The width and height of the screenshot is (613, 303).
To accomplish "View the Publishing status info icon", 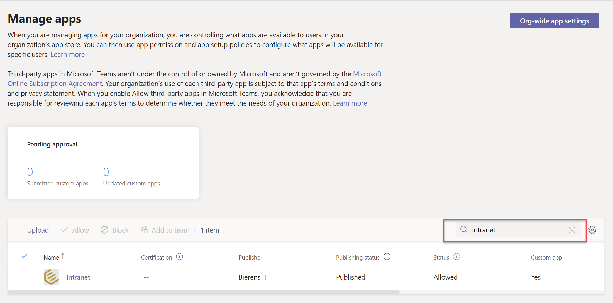I will click(387, 256).
